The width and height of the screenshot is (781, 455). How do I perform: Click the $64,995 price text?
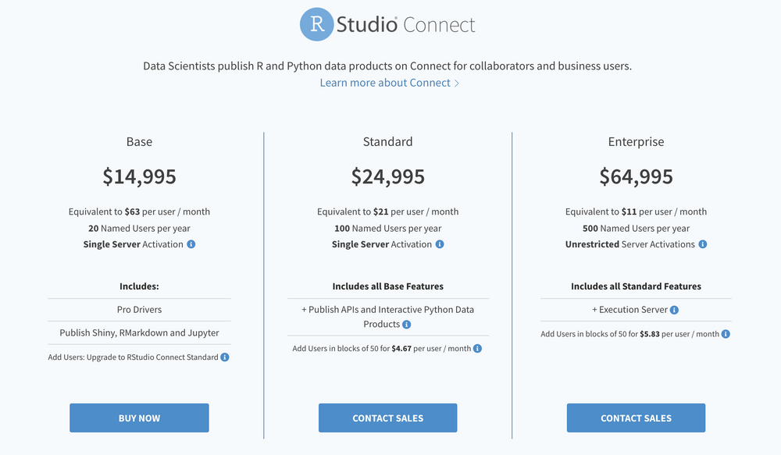pos(636,176)
